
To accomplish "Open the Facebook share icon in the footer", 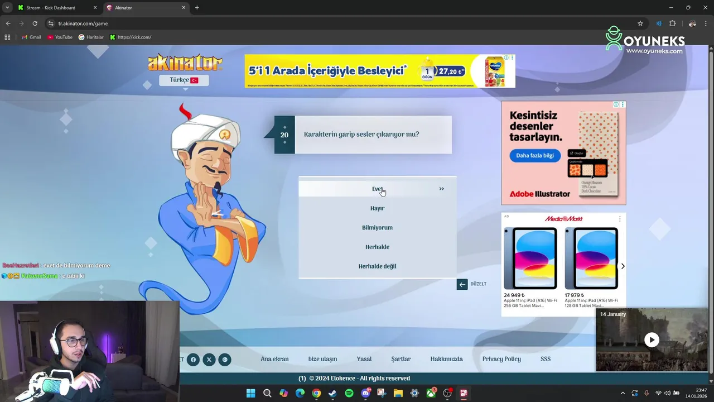I will pyautogui.click(x=193, y=360).
